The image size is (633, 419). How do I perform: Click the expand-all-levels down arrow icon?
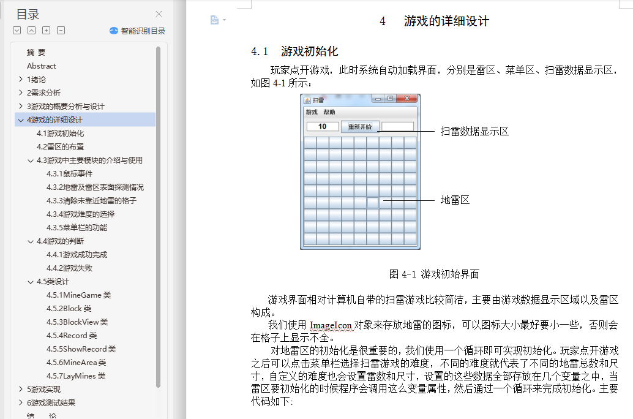click(x=17, y=30)
